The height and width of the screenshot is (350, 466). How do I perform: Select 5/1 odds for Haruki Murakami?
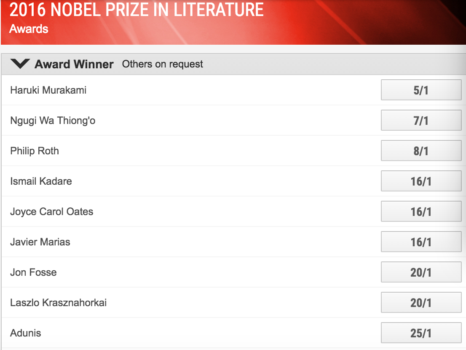click(x=421, y=90)
